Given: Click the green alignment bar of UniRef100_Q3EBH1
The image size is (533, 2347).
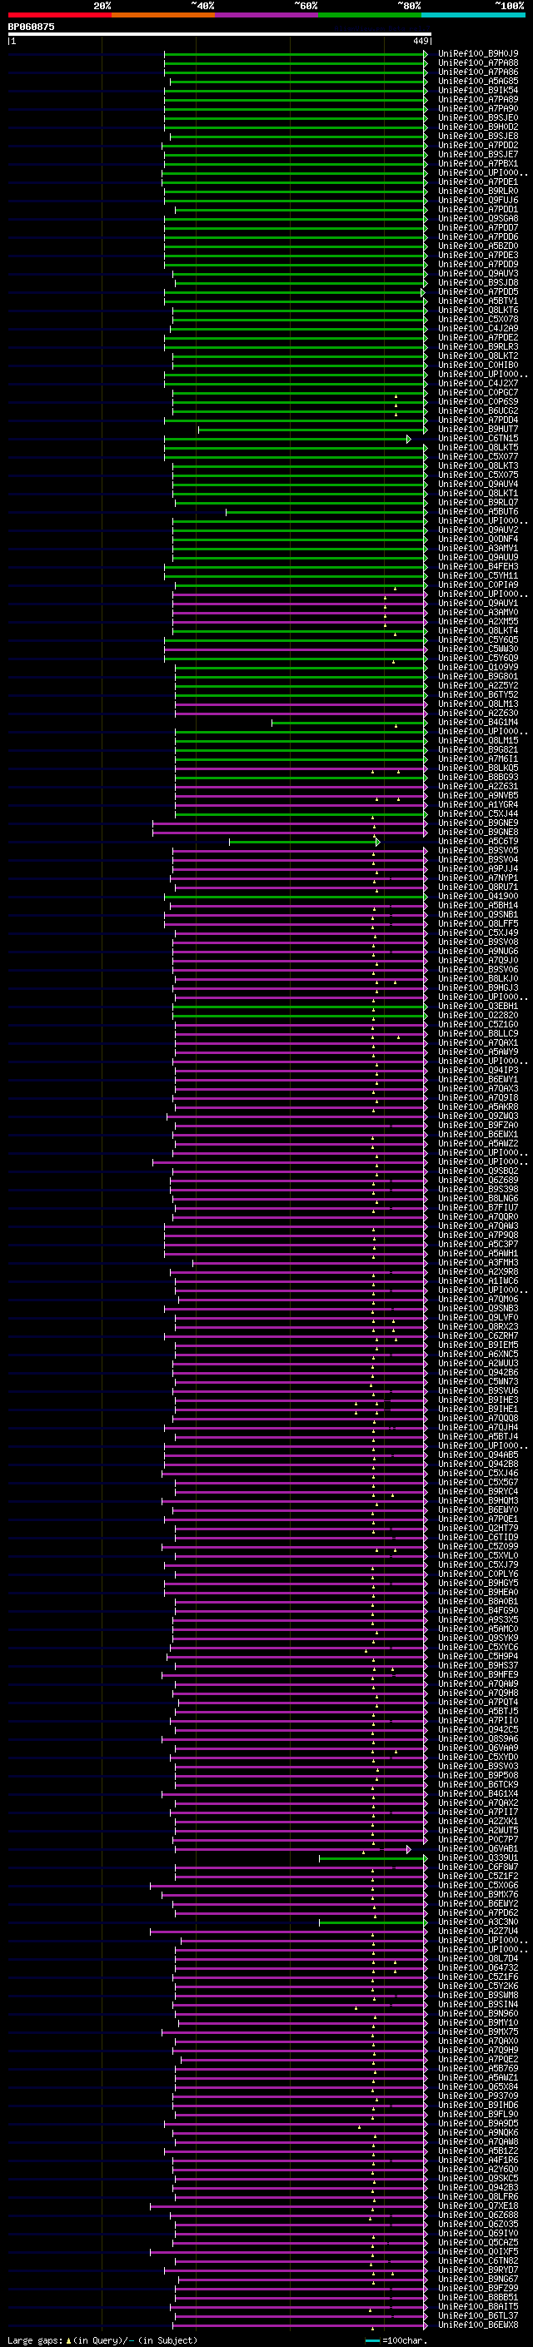Looking at the screenshot, I should 299,1007.
